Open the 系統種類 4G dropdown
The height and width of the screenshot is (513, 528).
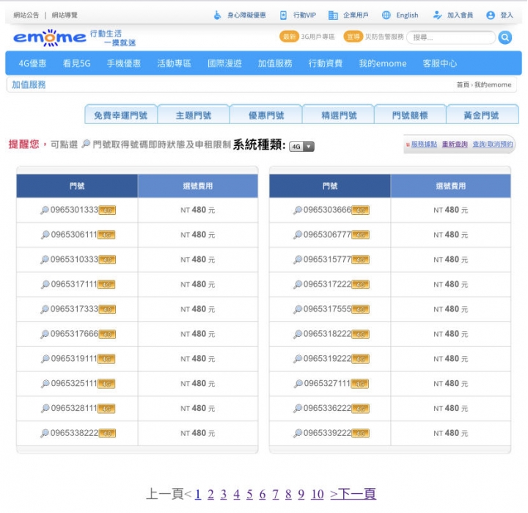pyautogui.click(x=301, y=147)
